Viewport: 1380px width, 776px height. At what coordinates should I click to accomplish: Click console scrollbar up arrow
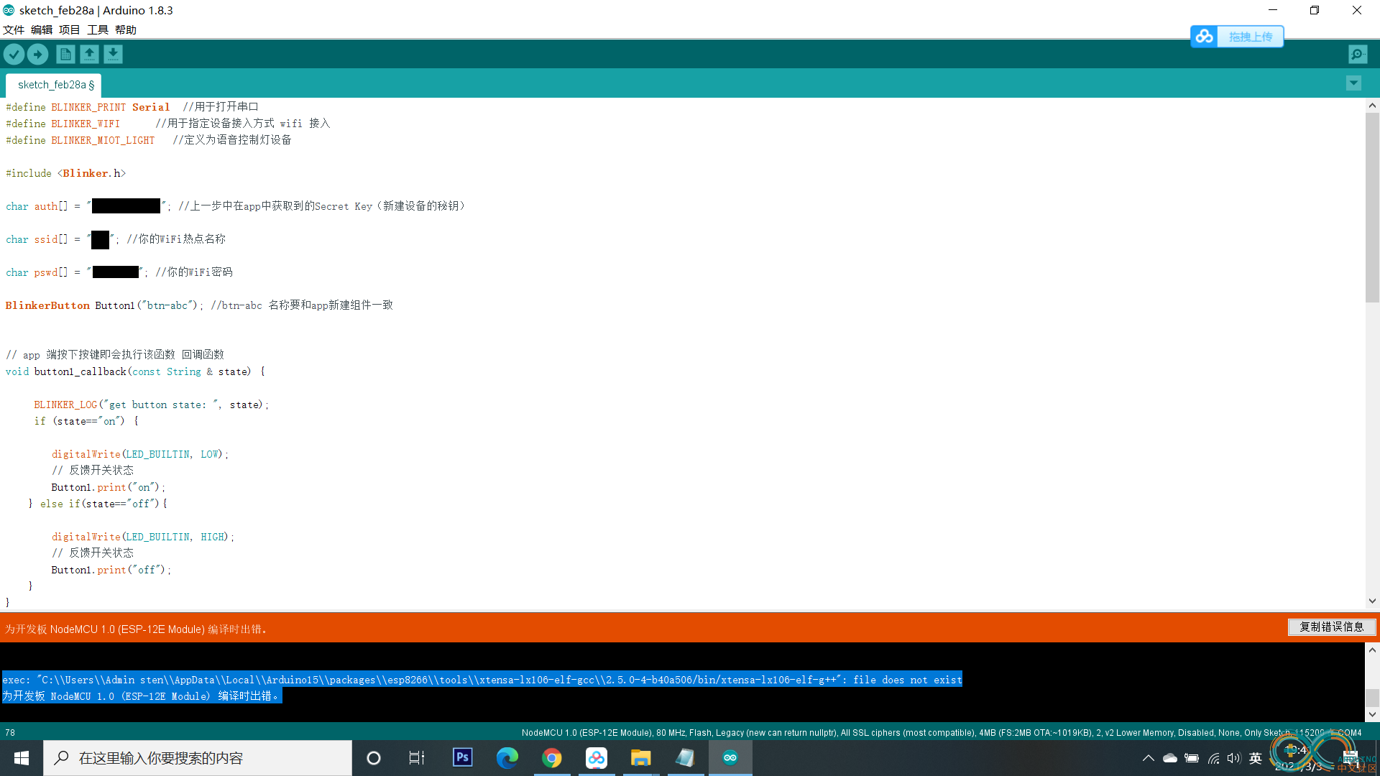point(1372,650)
